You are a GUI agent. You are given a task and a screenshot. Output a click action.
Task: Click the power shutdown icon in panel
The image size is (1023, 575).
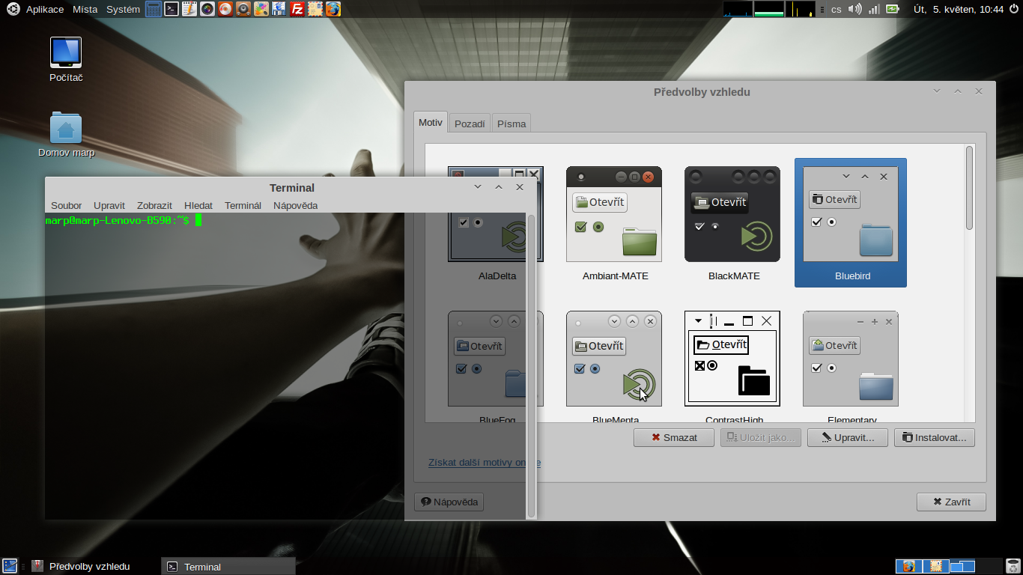point(1014,9)
